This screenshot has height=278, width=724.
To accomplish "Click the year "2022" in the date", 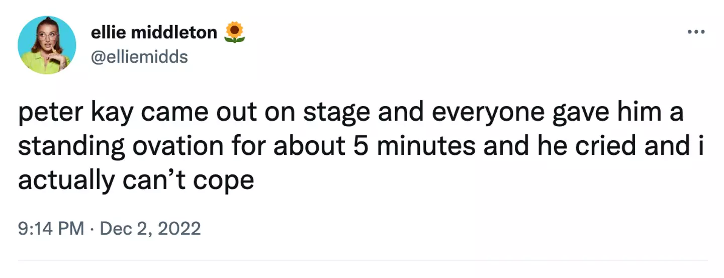I will click(x=179, y=229).
